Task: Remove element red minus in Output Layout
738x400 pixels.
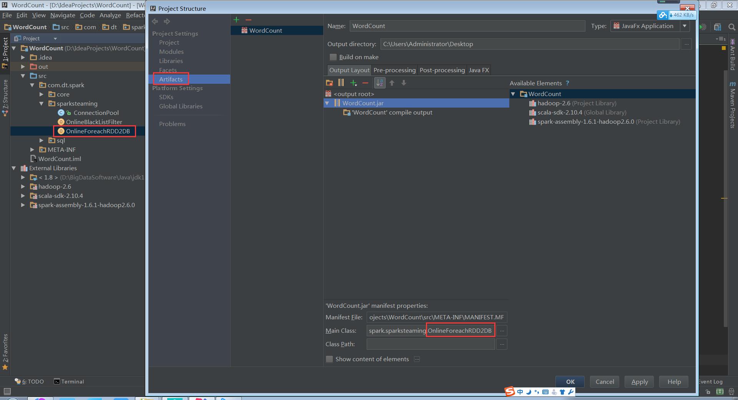Action: (365, 83)
